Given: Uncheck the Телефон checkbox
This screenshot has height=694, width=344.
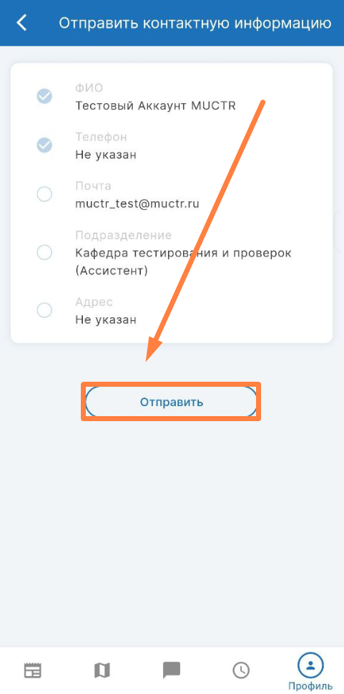Looking at the screenshot, I should [44, 145].
